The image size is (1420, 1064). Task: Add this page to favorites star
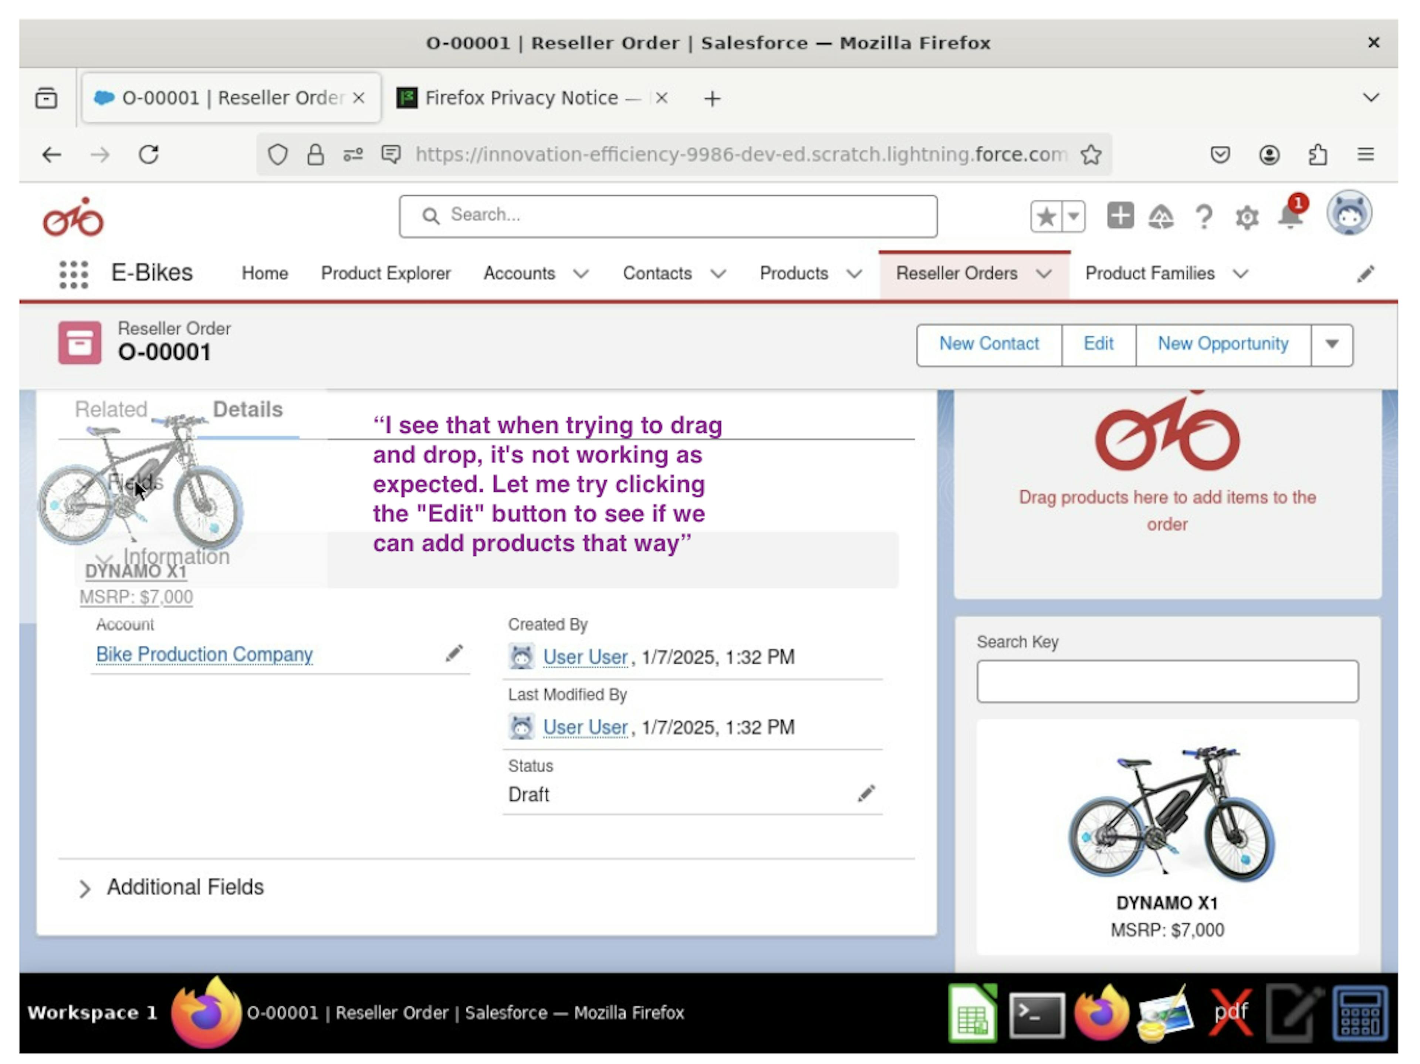point(1046,216)
